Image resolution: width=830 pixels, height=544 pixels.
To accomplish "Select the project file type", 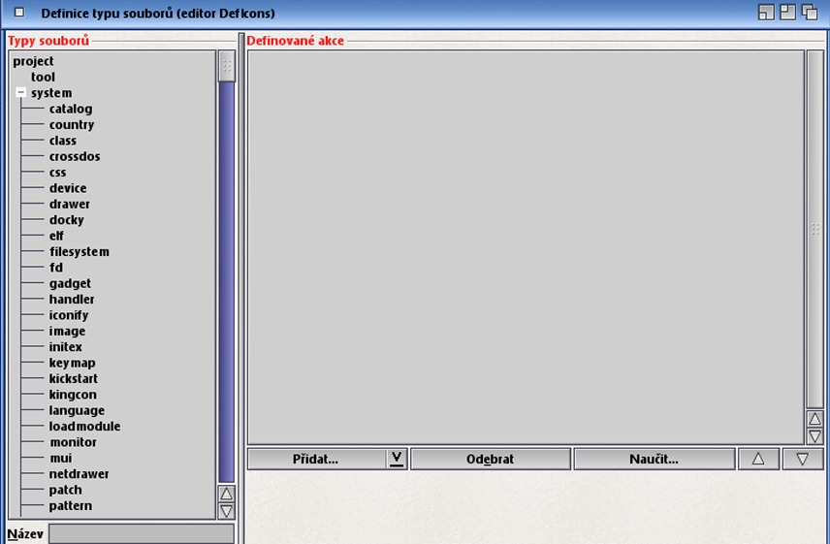I will click(33, 61).
